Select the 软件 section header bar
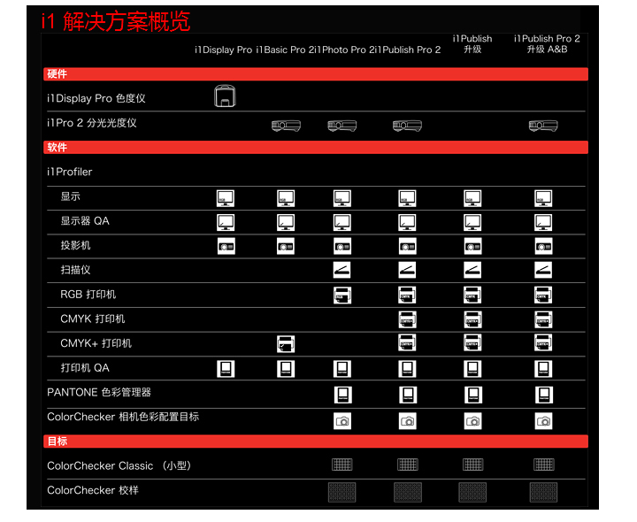 point(315,148)
